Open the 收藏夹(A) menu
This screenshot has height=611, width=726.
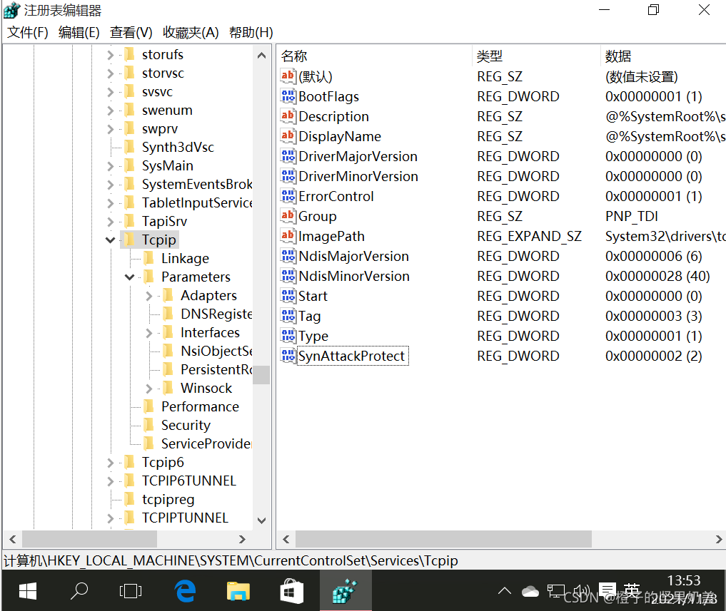[191, 32]
